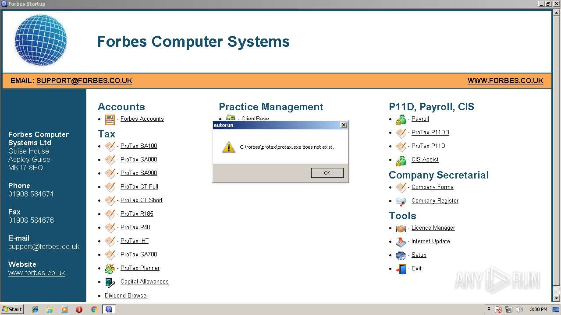Open the ProTax SA100 link
The width and height of the screenshot is (561, 315).
click(x=139, y=146)
